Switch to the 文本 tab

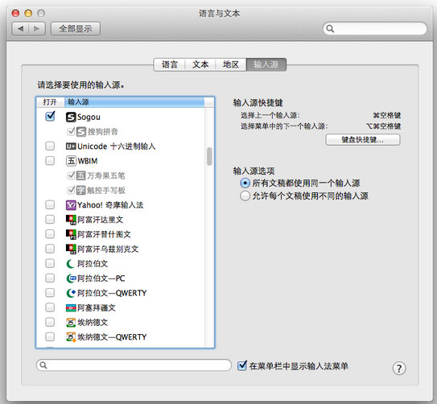click(x=200, y=64)
